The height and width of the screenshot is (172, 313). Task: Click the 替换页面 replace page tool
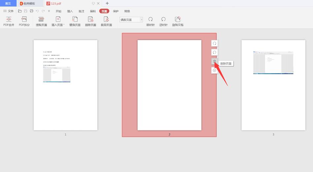(x=75, y=21)
